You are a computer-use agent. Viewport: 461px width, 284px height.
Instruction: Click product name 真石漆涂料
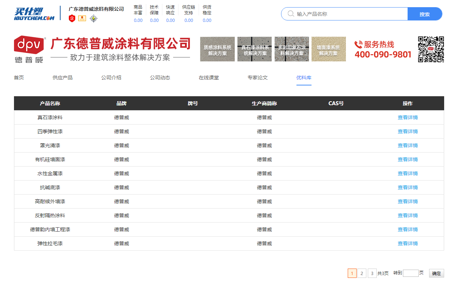tap(50, 117)
